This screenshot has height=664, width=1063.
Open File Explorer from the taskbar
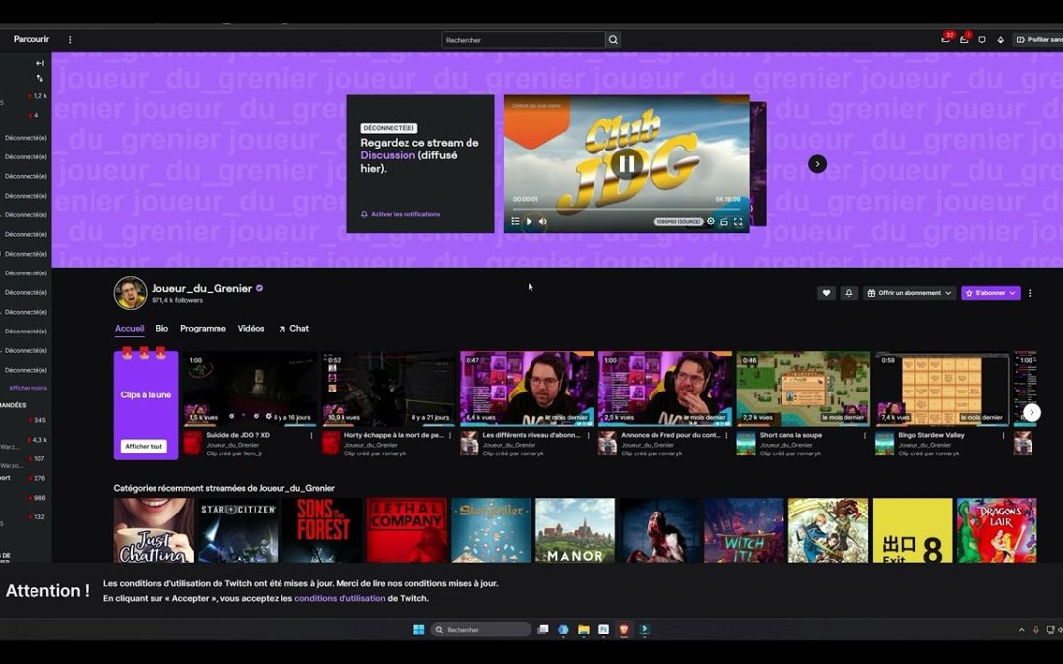tap(583, 630)
